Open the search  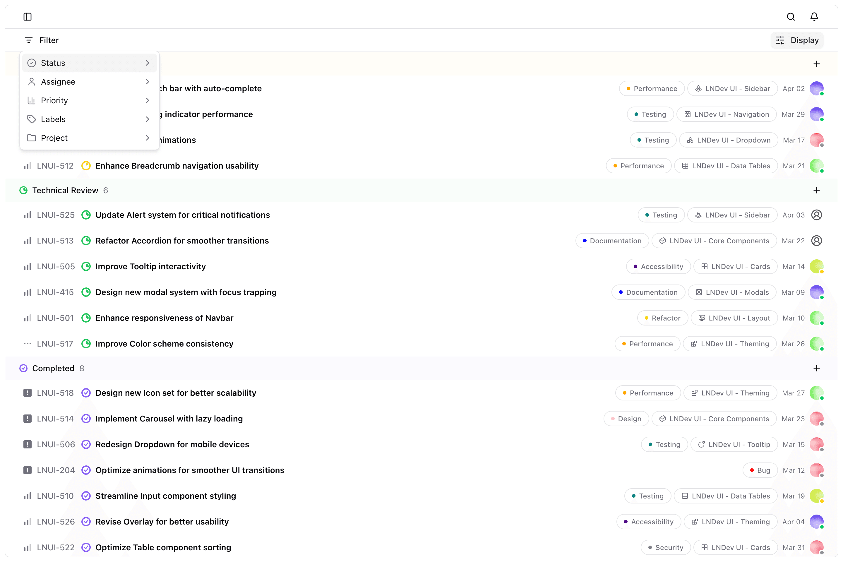791,16
